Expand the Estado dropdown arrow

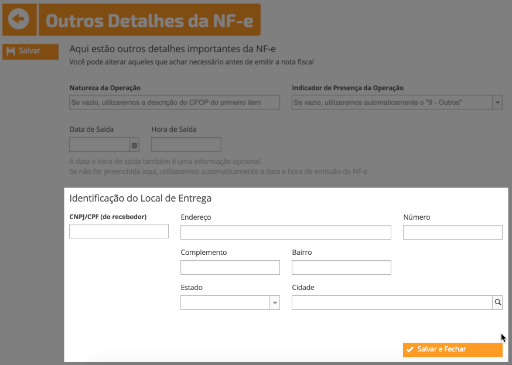pyautogui.click(x=275, y=303)
